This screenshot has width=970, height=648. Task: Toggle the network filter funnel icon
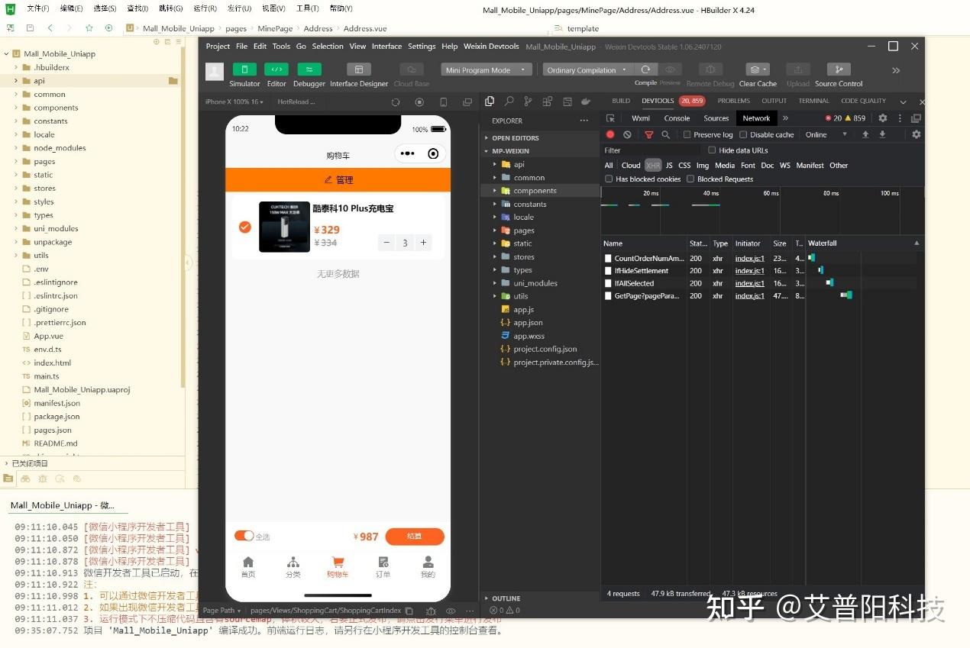(x=649, y=134)
